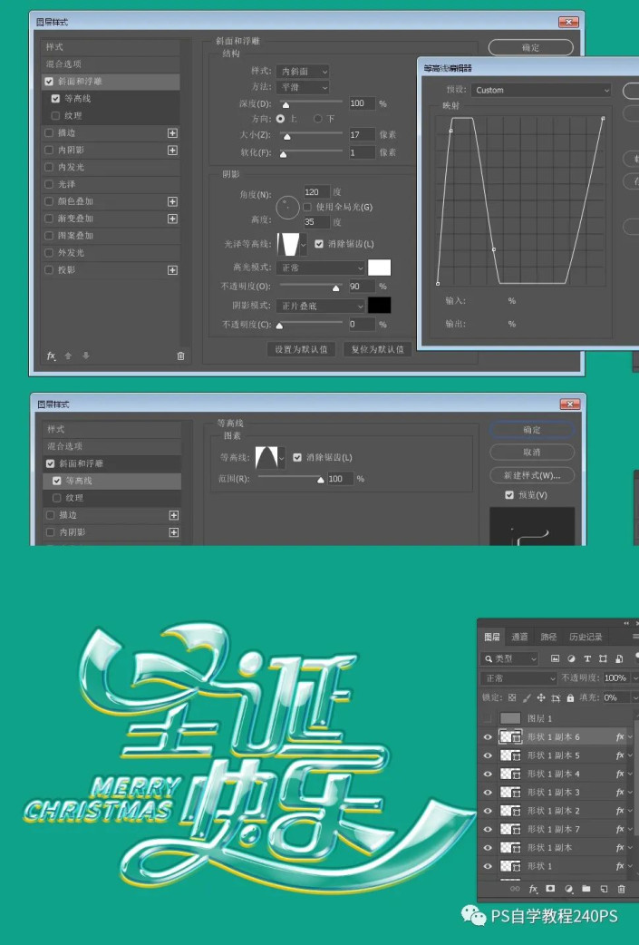Add another 颜色叠加 effect plus icon
The height and width of the screenshot is (945, 639).
(x=172, y=201)
